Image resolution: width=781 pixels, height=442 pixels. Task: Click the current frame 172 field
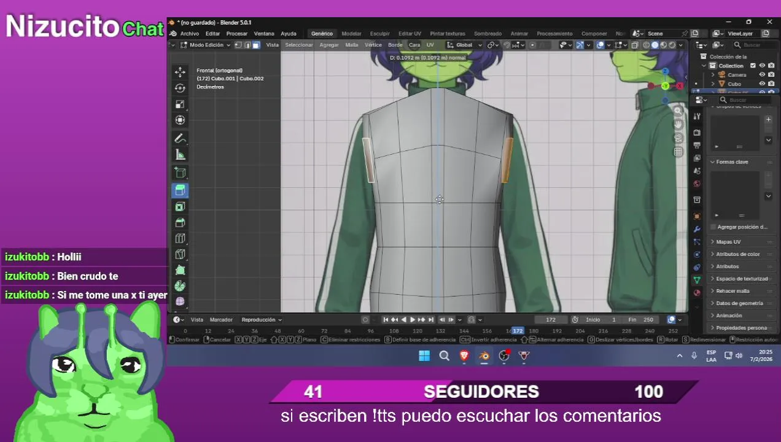551,319
